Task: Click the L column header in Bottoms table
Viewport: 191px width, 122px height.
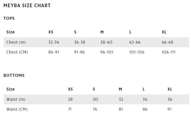Action: click(x=144, y=89)
